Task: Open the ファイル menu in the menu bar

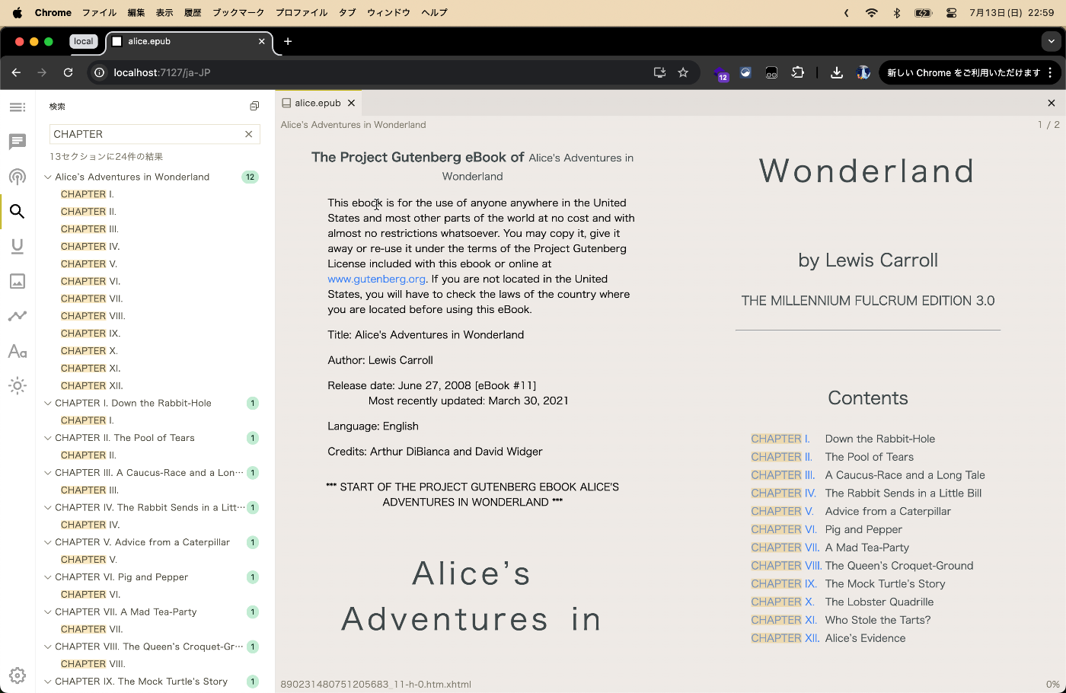Action: [99, 13]
